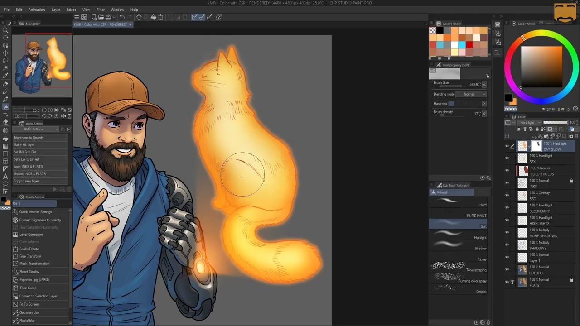The height and width of the screenshot is (326, 580).
Task: Click the Redo arrow in the command bar
Action: click(x=129, y=17)
